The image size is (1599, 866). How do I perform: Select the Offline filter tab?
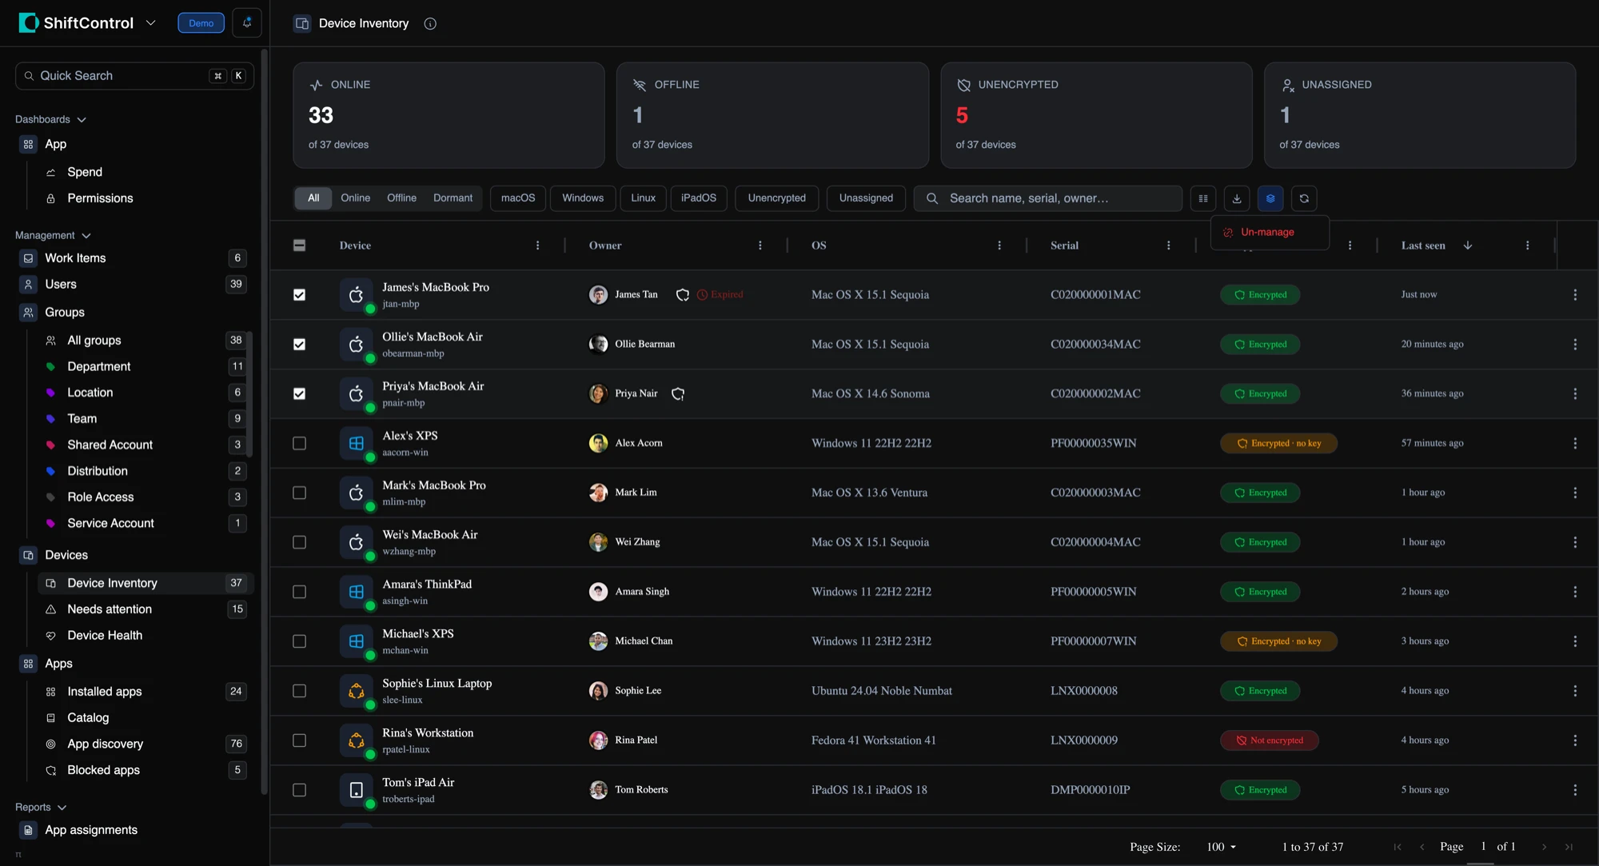pyautogui.click(x=401, y=198)
